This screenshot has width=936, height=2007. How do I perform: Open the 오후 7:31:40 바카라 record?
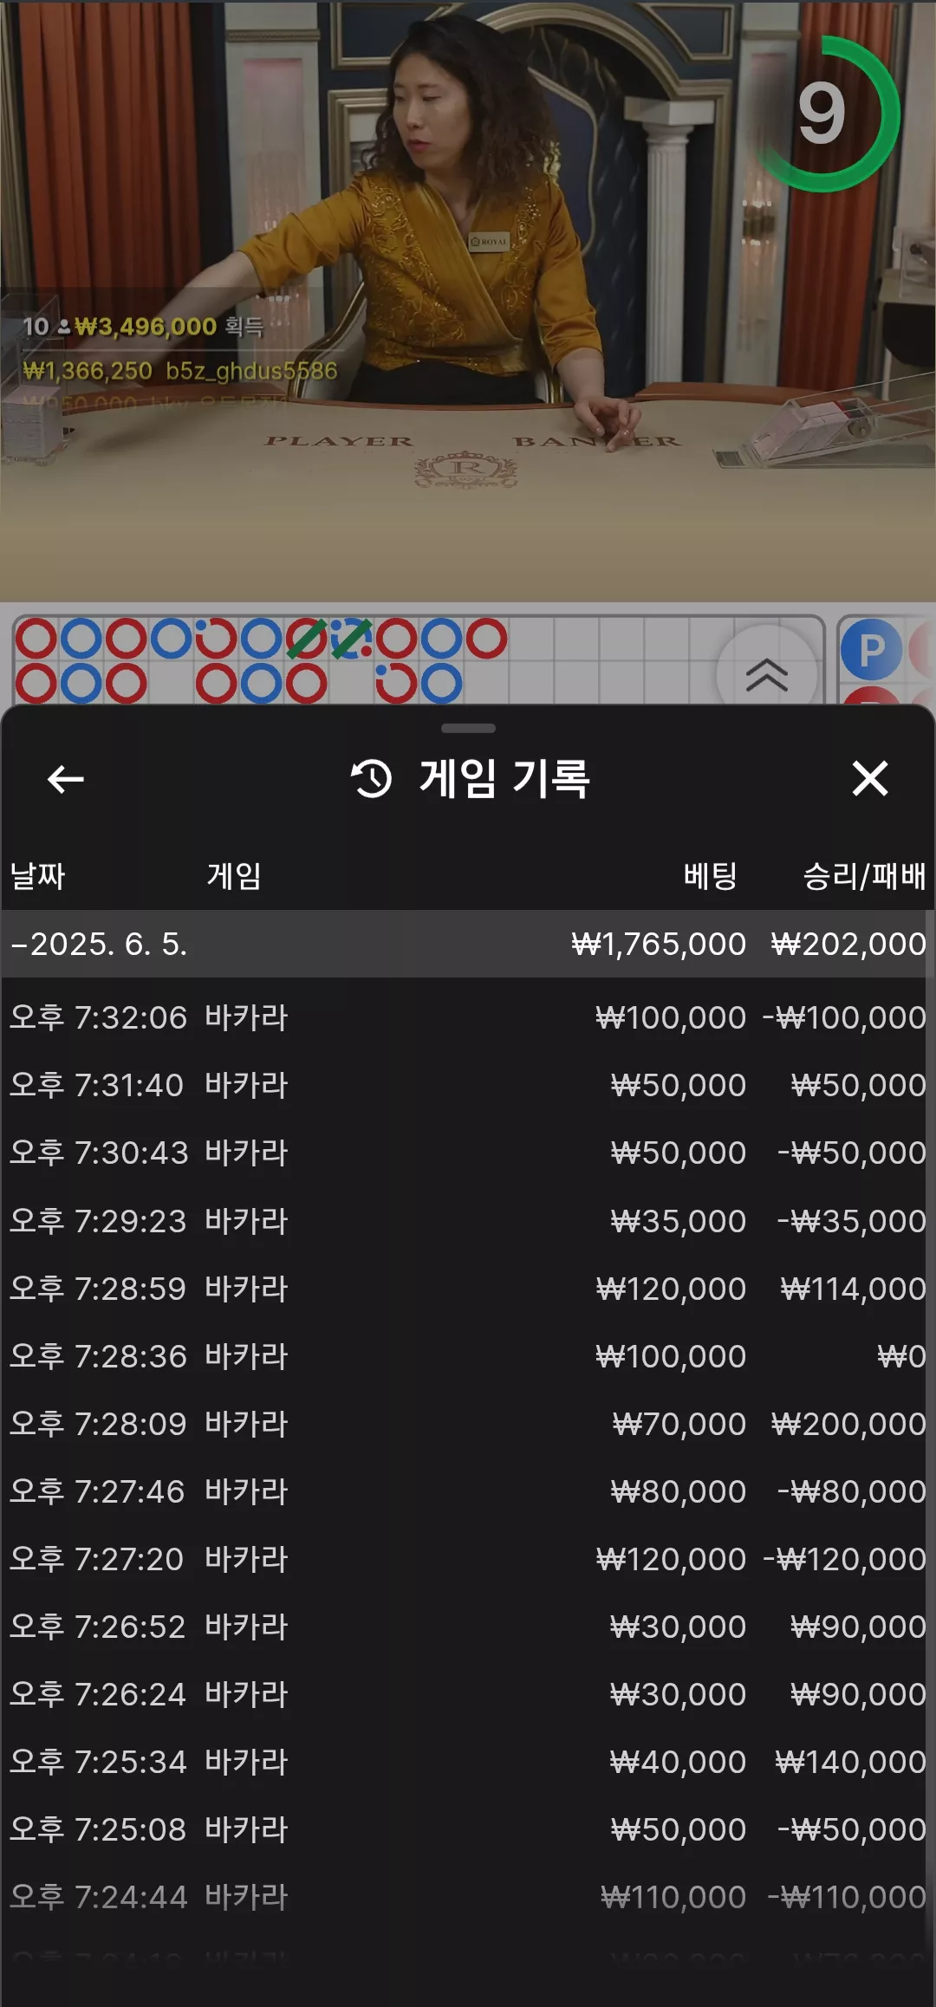click(468, 1085)
